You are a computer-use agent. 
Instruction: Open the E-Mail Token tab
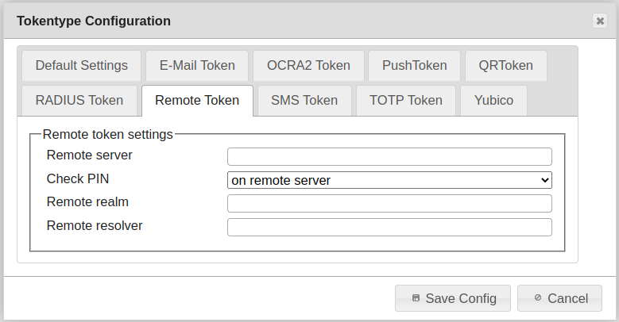(x=197, y=65)
